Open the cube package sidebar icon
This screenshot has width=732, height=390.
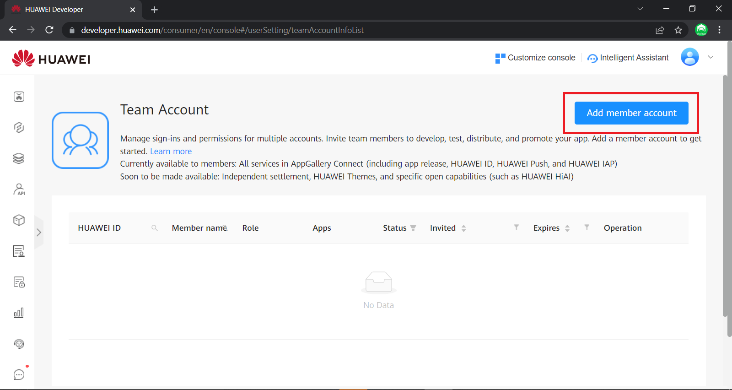coord(19,220)
